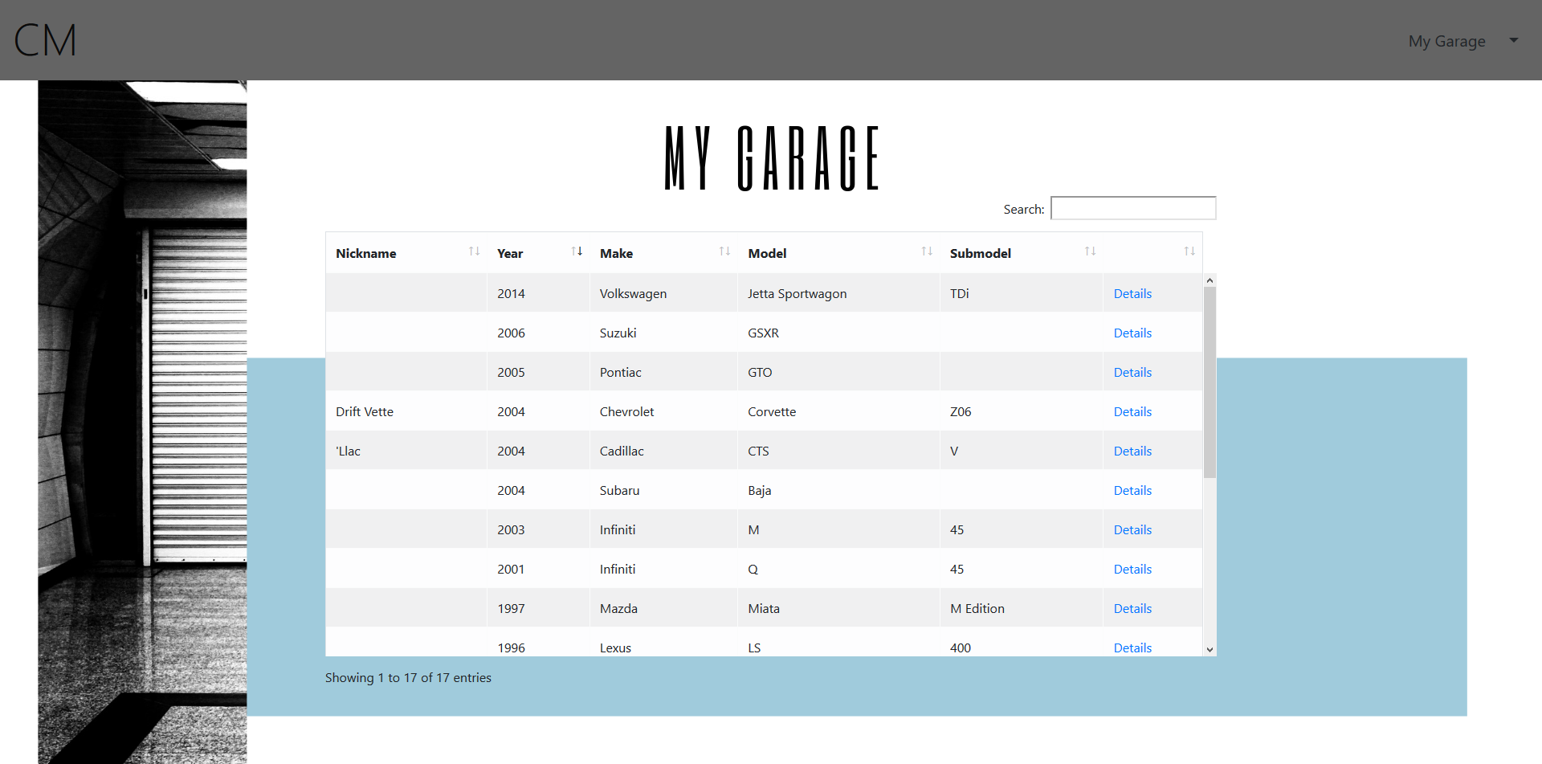This screenshot has height=764, width=1542.
Task: Click sort arrows on the unlabeled last column
Action: click(x=1189, y=251)
